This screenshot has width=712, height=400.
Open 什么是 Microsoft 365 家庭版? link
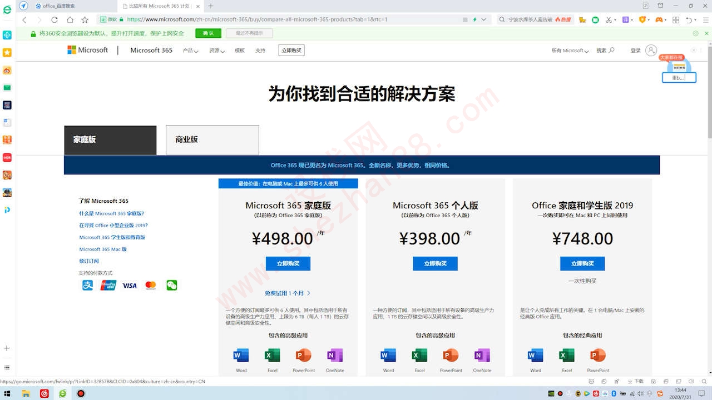111,213
